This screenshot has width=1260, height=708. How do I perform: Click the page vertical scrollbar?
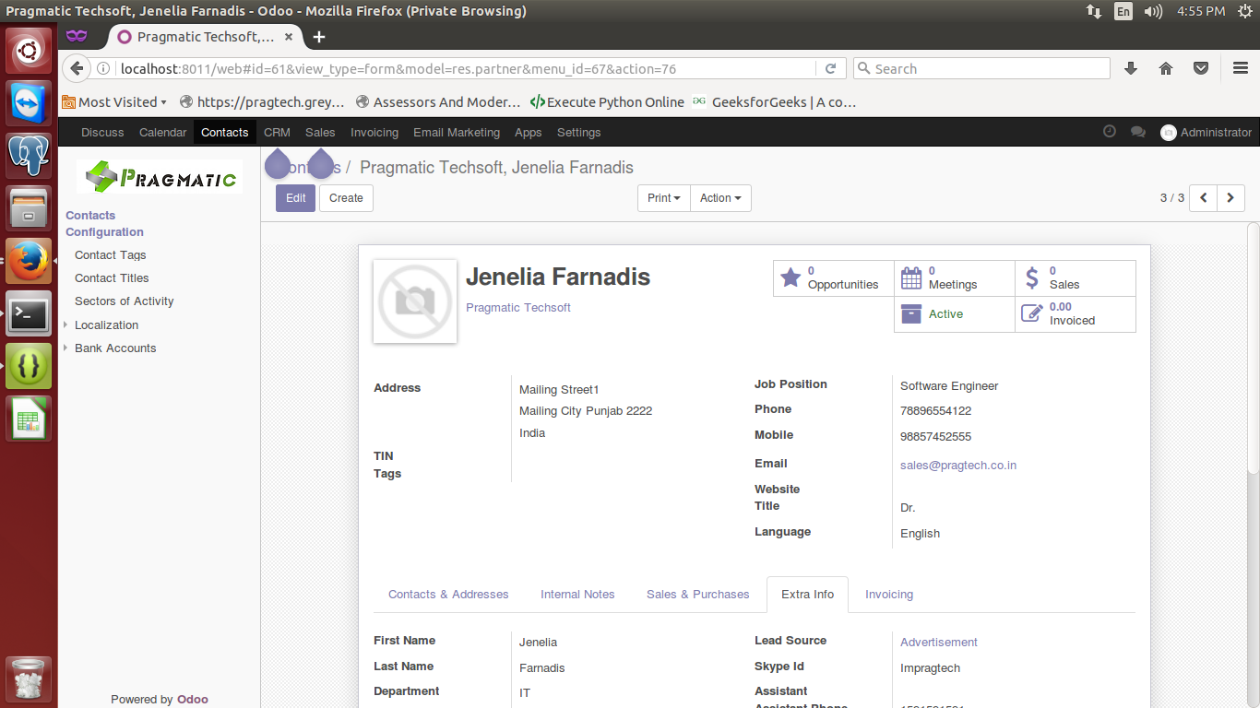coord(1253,350)
